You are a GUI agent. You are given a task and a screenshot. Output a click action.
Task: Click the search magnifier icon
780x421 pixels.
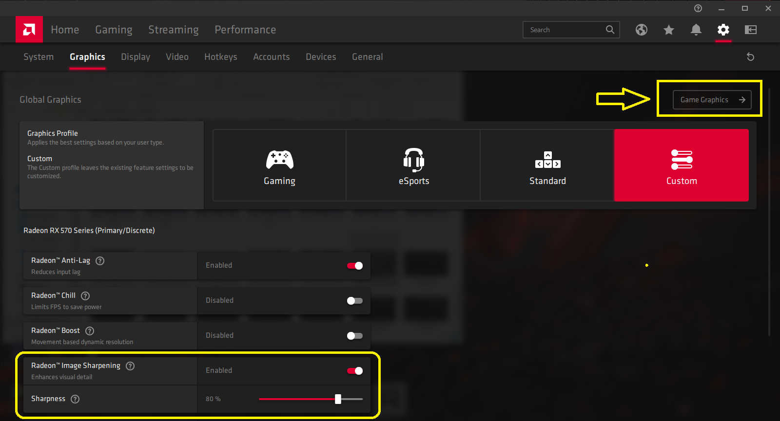point(610,30)
